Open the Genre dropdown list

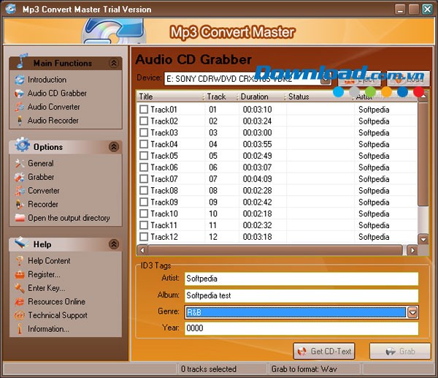[412, 312]
